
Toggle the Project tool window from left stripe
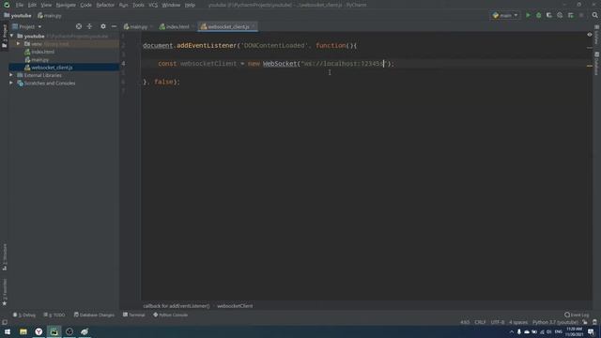(x=5, y=37)
